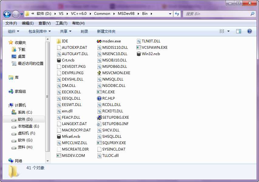Viewport: 259px width, 182px height.
Task: Select the file name DEVSHL.DLL
Action: [x=73, y=79]
